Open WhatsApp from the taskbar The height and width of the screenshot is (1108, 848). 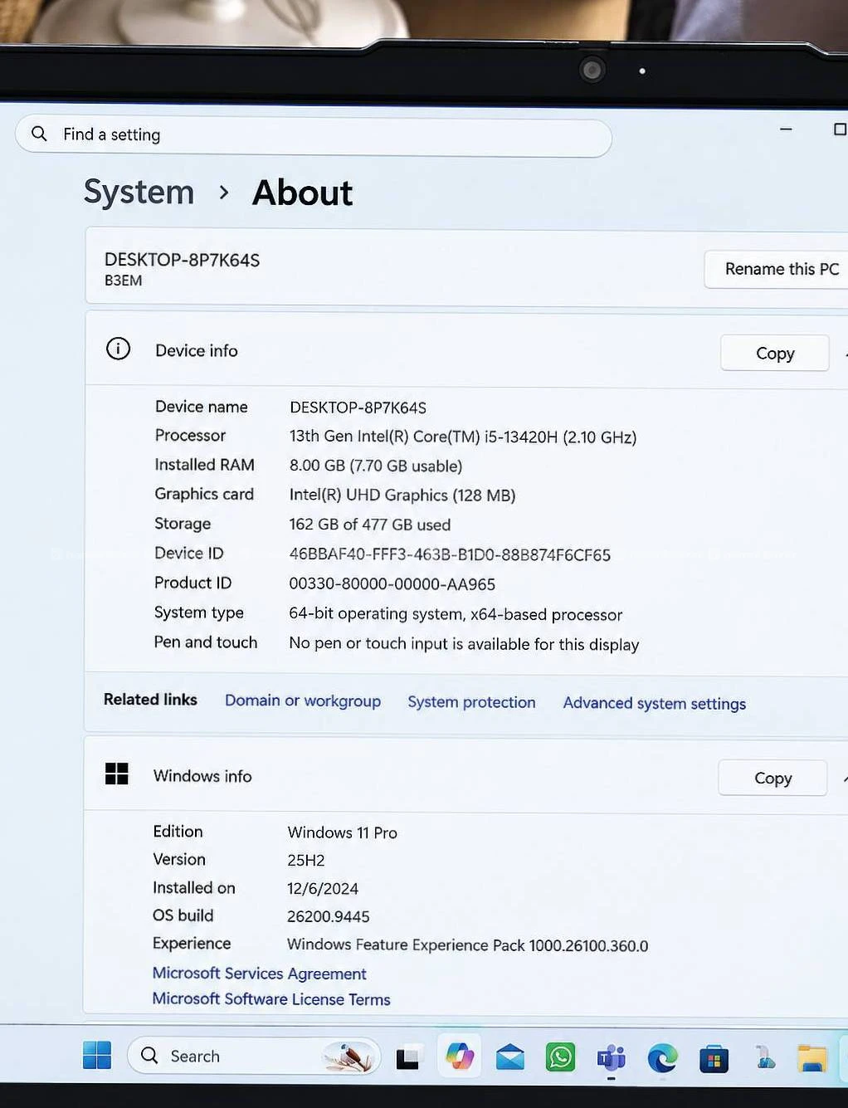pyautogui.click(x=561, y=1057)
